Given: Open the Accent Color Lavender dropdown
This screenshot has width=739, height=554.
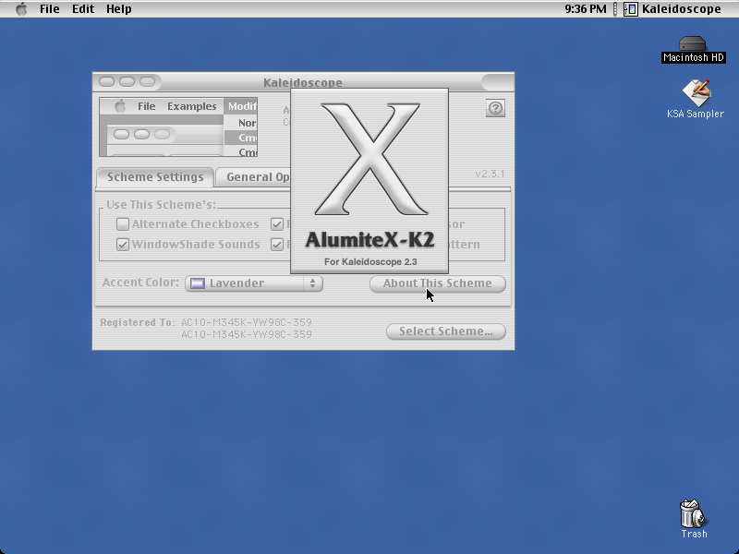Looking at the screenshot, I should (254, 283).
